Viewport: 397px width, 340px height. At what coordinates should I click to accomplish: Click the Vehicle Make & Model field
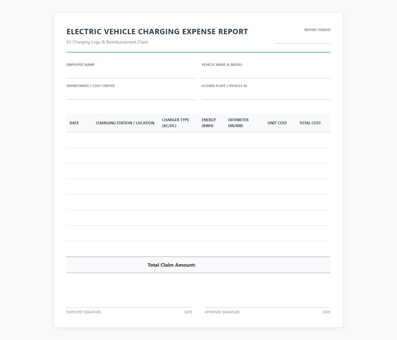click(x=266, y=73)
